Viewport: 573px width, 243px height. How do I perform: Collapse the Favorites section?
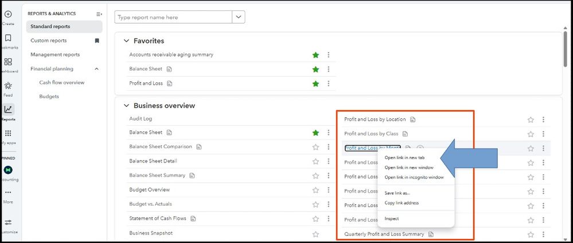127,41
